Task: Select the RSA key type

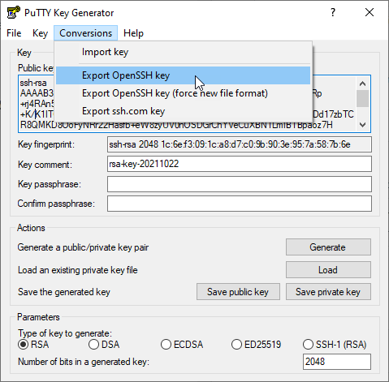Action: pyautogui.click(x=33, y=345)
